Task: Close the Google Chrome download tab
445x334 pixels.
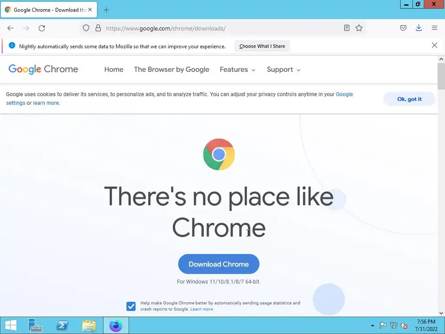Action: [x=90, y=10]
